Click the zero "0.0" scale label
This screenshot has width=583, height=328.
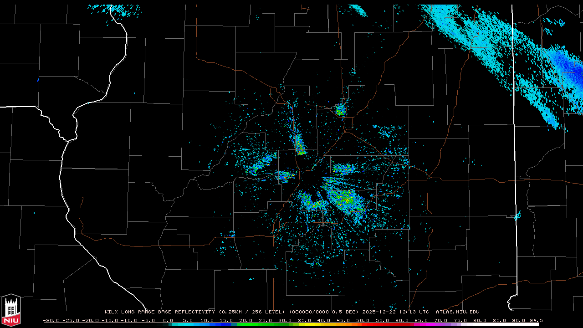pos(168,320)
